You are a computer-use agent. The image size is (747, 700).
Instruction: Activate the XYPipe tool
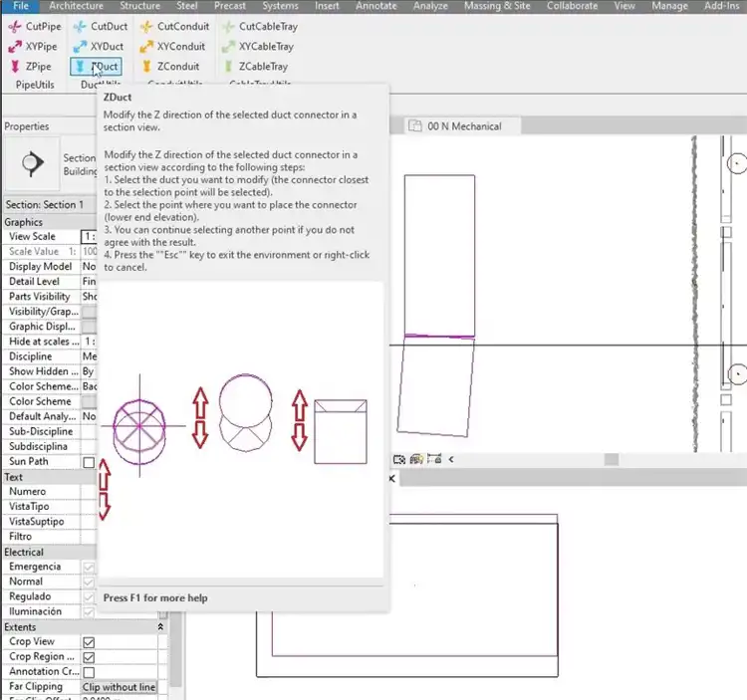(33, 47)
